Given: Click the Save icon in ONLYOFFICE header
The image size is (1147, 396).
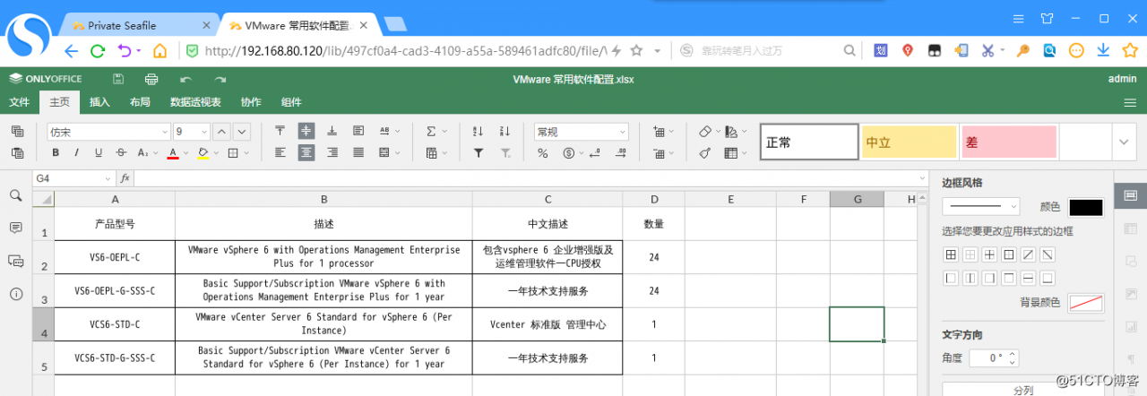Looking at the screenshot, I should click(118, 79).
